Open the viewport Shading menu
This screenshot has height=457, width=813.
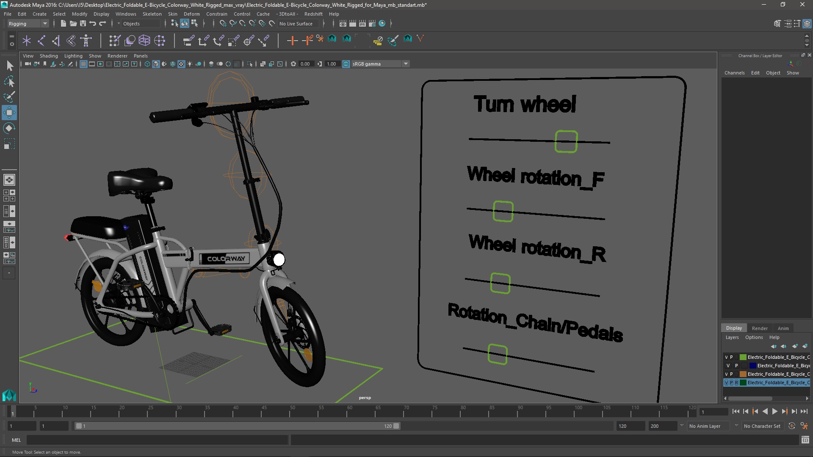pos(49,56)
